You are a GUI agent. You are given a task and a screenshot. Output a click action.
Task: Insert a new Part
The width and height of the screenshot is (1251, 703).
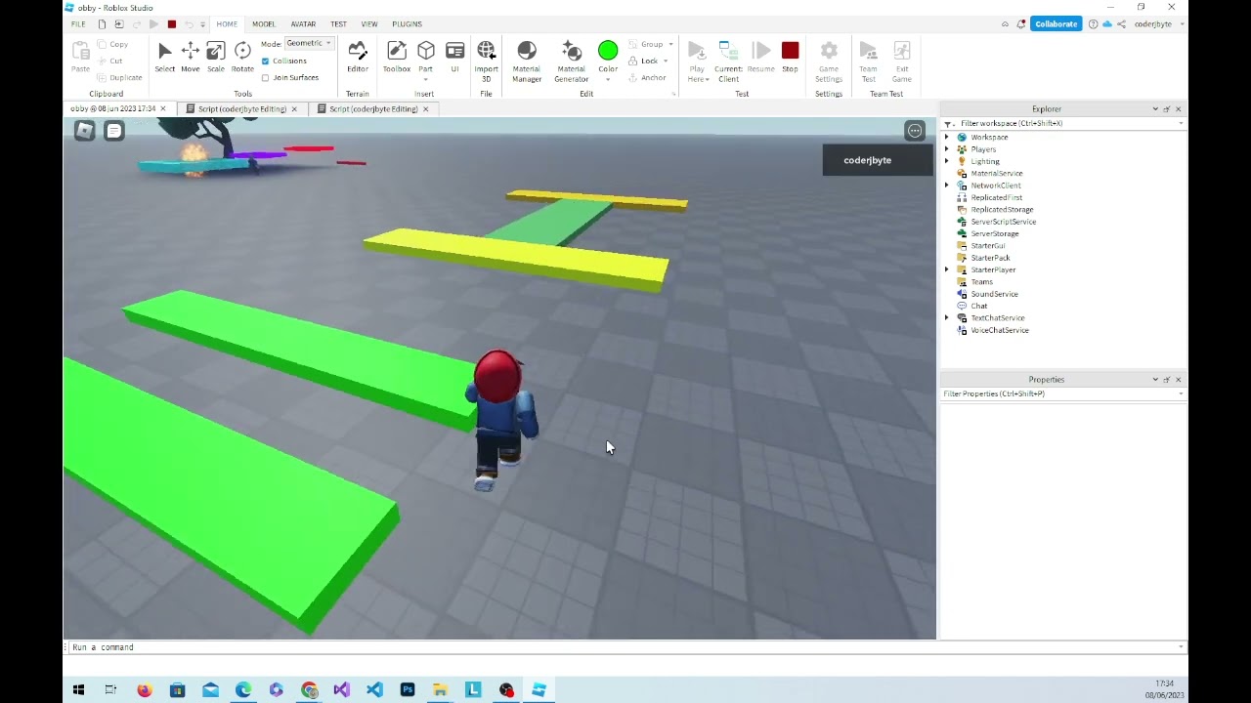426,57
